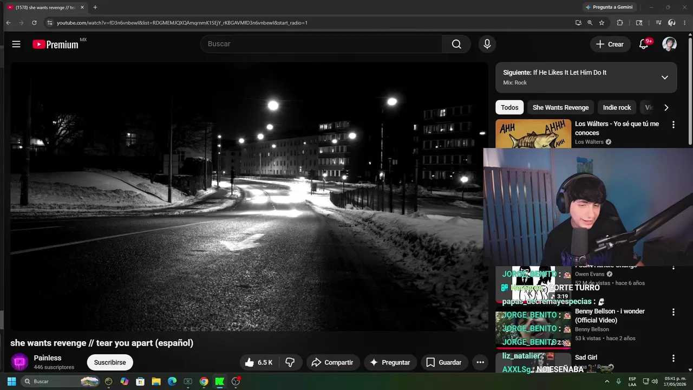Select the She Wants Revenge chip
The height and width of the screenshot is (390, 693).
click(560, 107)
